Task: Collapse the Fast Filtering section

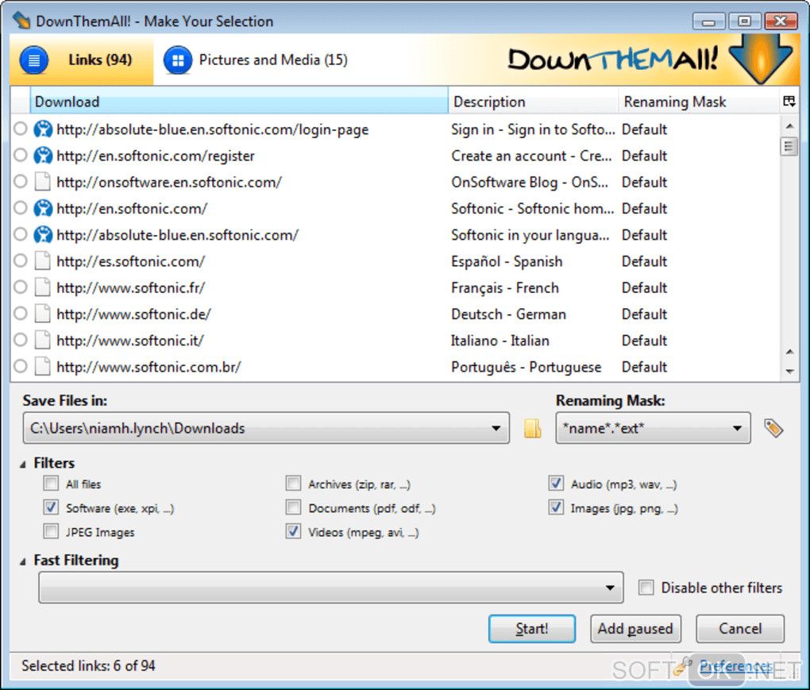Action: 23,561
